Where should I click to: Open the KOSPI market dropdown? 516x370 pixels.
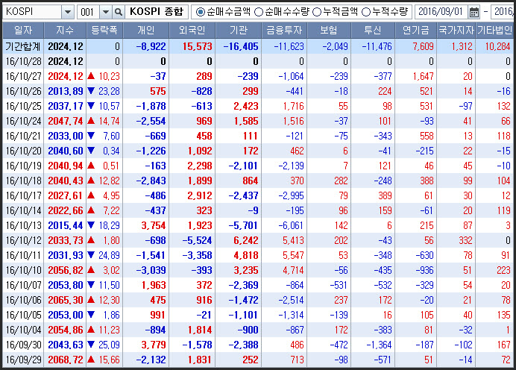coord(68,12)
